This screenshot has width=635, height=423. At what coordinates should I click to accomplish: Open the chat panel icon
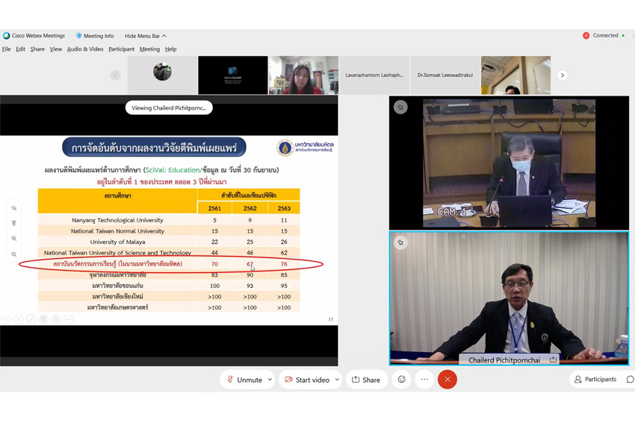pos(629,379)
